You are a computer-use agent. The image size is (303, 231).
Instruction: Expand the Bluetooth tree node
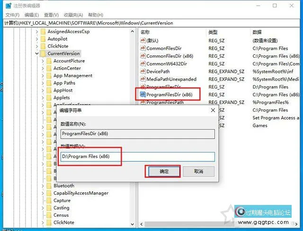(43, 186)
